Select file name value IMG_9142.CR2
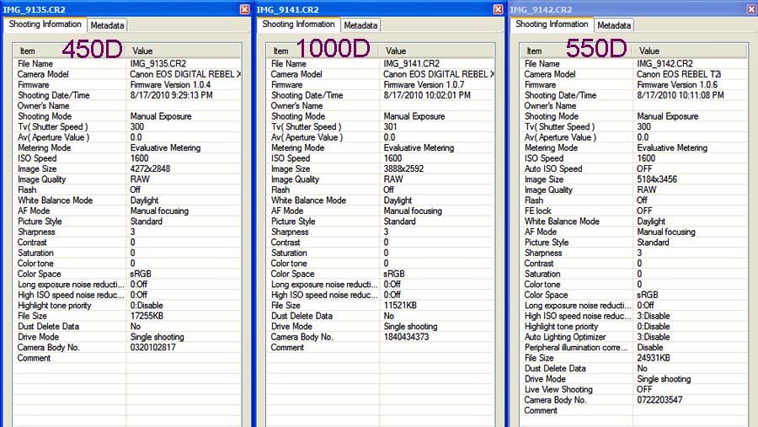 [665, 64]
